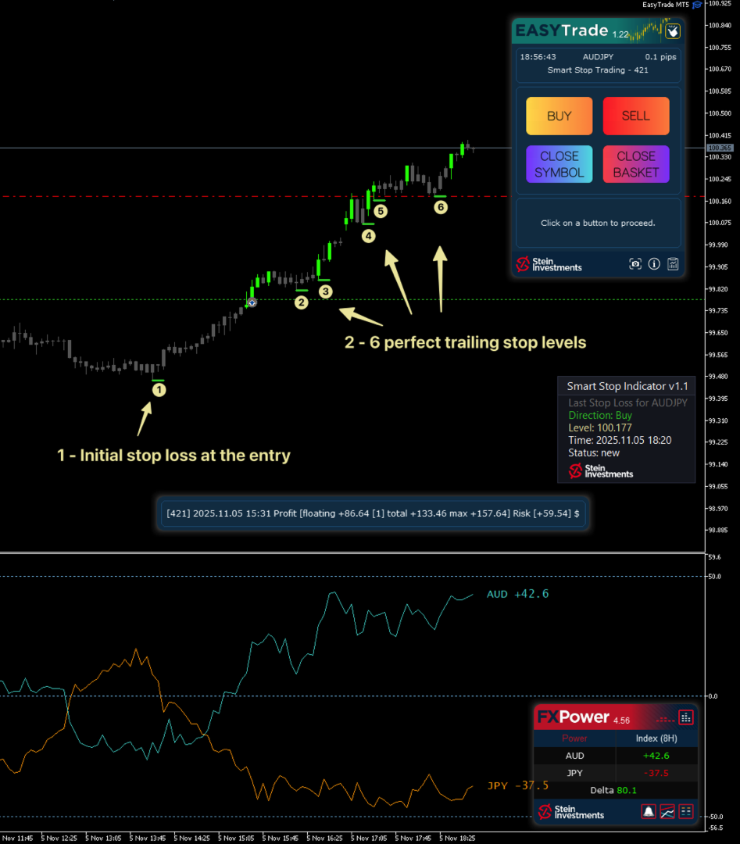This screenshot has height=844, width=740.
Task: Click the CLOSE SYMBOL button
Action: [x=559, y=164]
